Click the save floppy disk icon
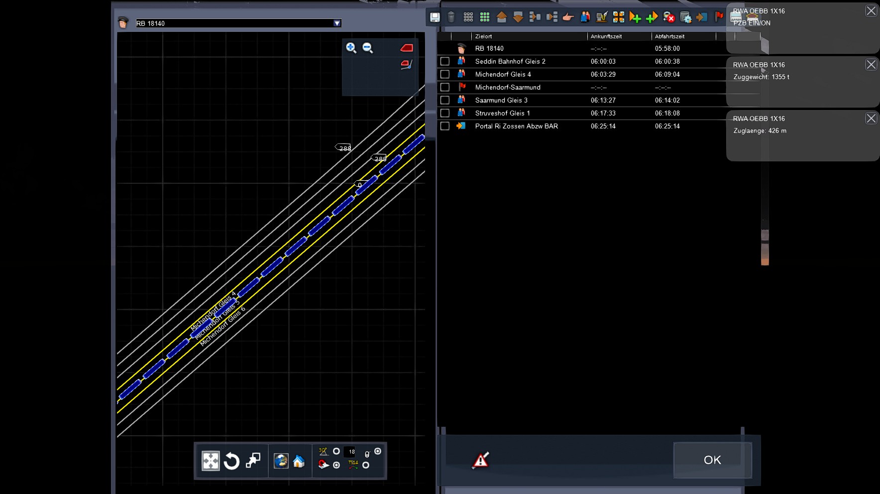This screenshot has height=494, width=880. pyautogui.click(x=435, y=17)
